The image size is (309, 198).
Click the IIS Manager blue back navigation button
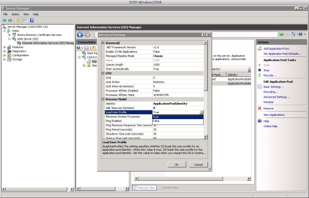(x=80, y=35)
